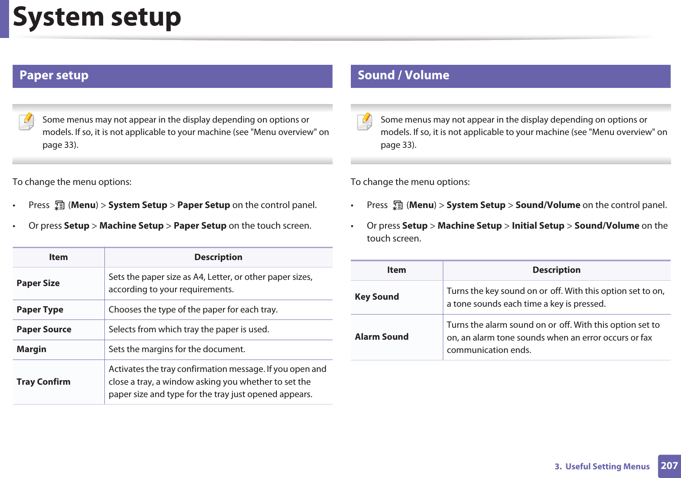
Task: Click the "3. Useful Setting Menus" chapter footer link
Action: click(x=602, y=466)
